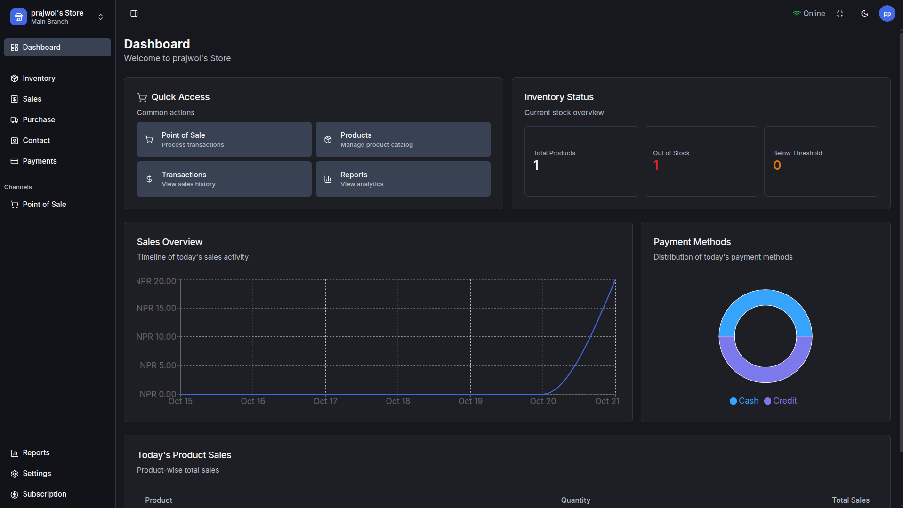Open the Point of Sale quick access card
The image size is (903, 508).
224,140
